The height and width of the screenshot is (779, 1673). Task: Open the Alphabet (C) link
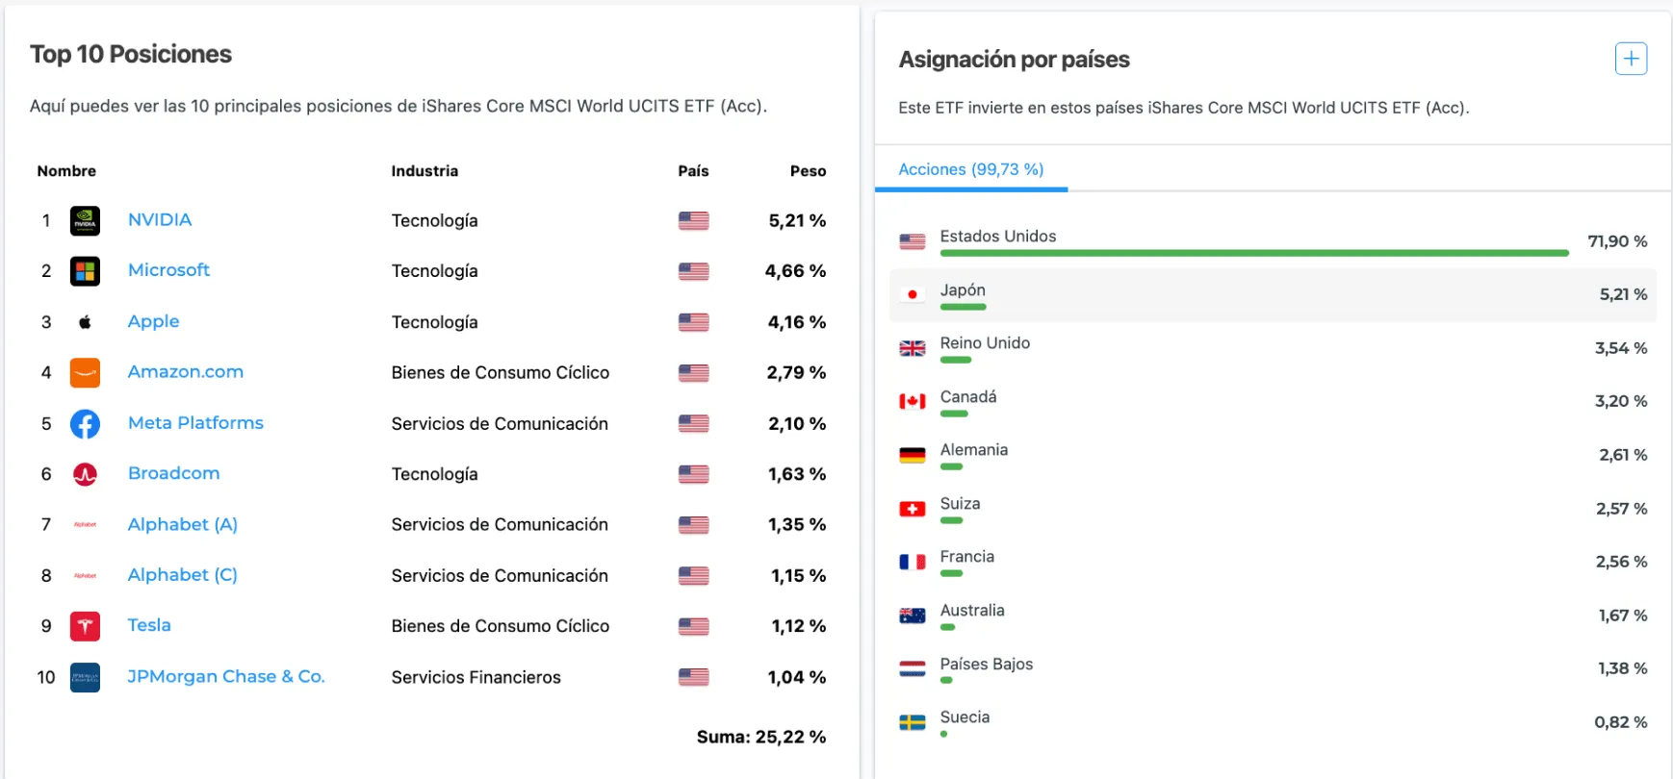click(x=183, y=575)
